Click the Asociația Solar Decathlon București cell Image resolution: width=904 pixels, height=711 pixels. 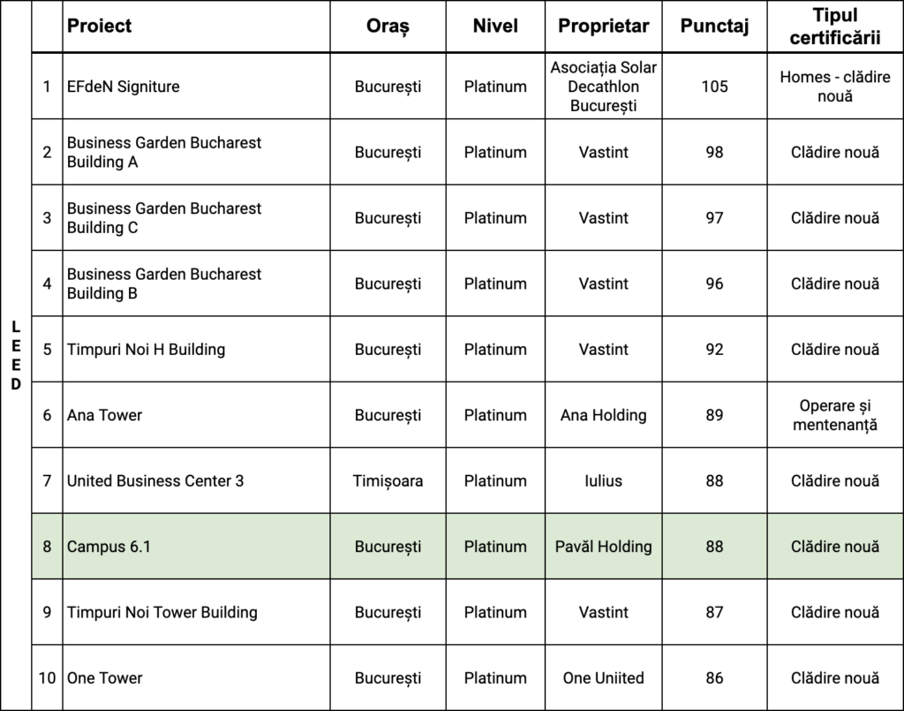click(603, 87)
